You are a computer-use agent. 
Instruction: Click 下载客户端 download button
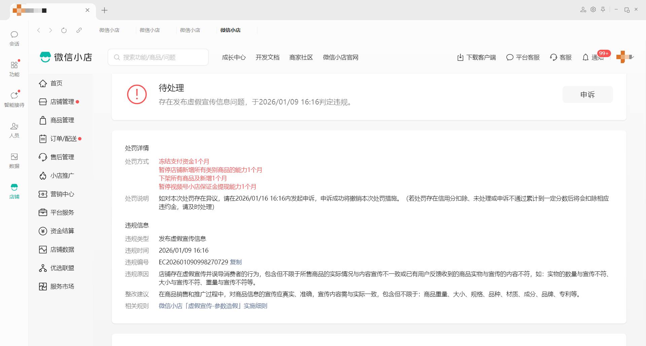476,57
